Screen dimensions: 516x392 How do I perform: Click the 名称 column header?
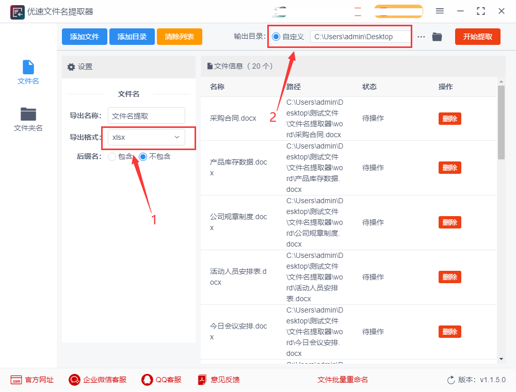(217, 87)
